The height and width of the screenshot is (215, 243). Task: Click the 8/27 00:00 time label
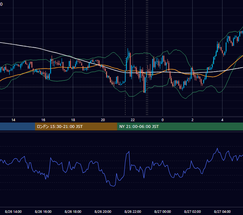click(x=163, y=211)
